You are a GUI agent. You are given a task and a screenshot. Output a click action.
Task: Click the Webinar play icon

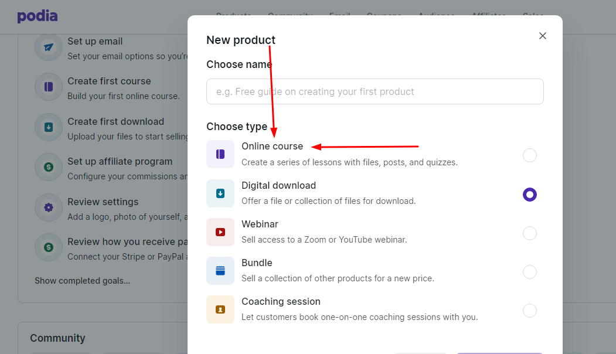(220, 232)
